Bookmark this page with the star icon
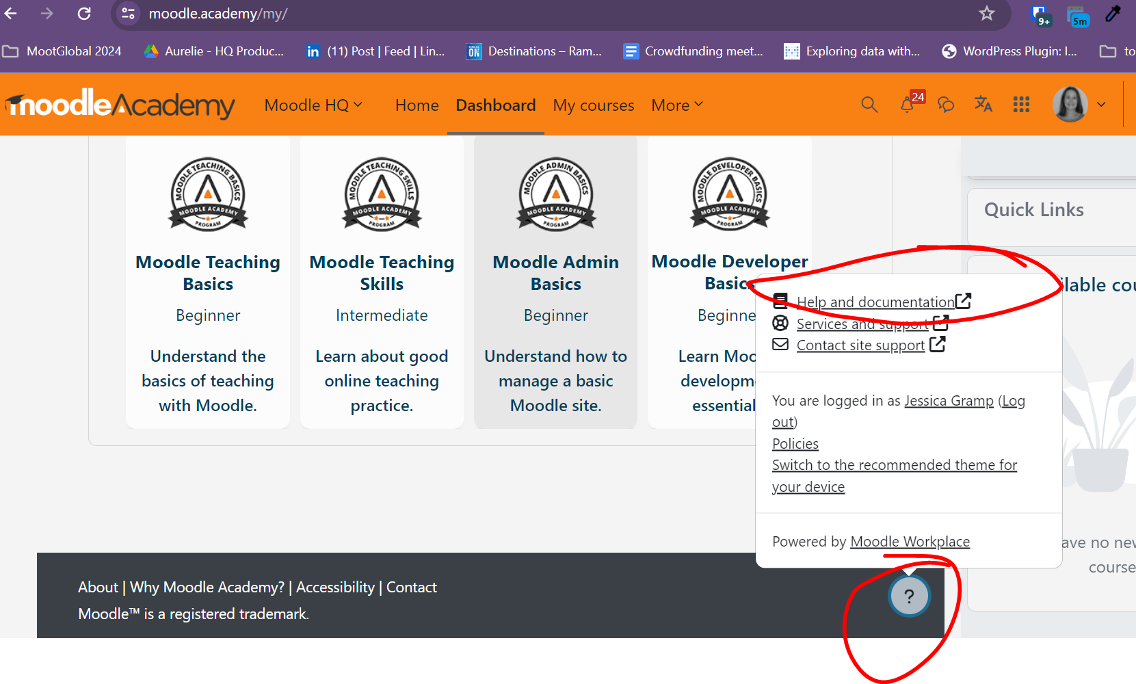1136x684 pixels. 986,13
